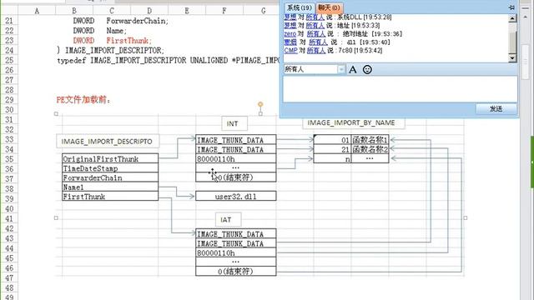The height and width of the screenshot is (300, 534).
Task: Click the hint cell containing 01
Action: [332, 140]
